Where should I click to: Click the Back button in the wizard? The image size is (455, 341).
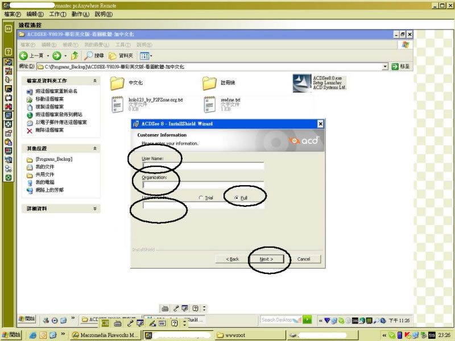(232, 259)
